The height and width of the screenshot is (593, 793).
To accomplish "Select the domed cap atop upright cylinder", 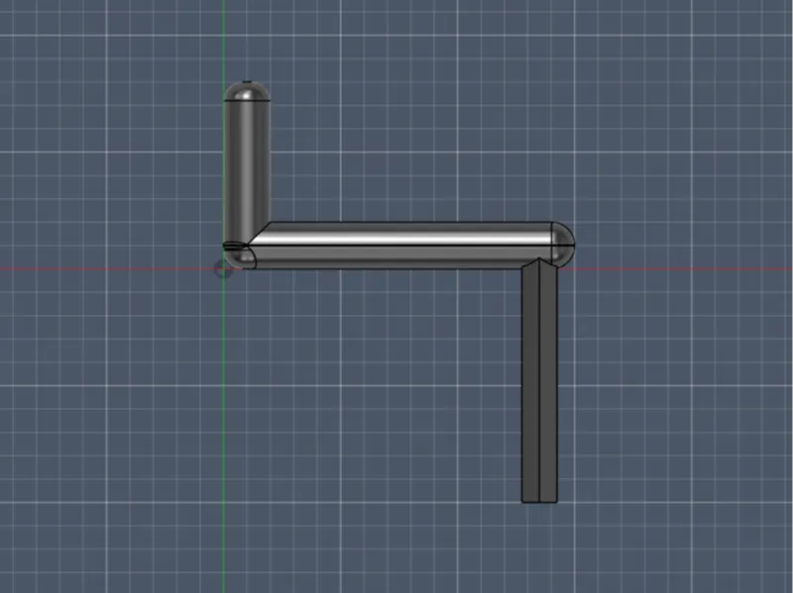I will pyautogui.click(x=247, y=91).
